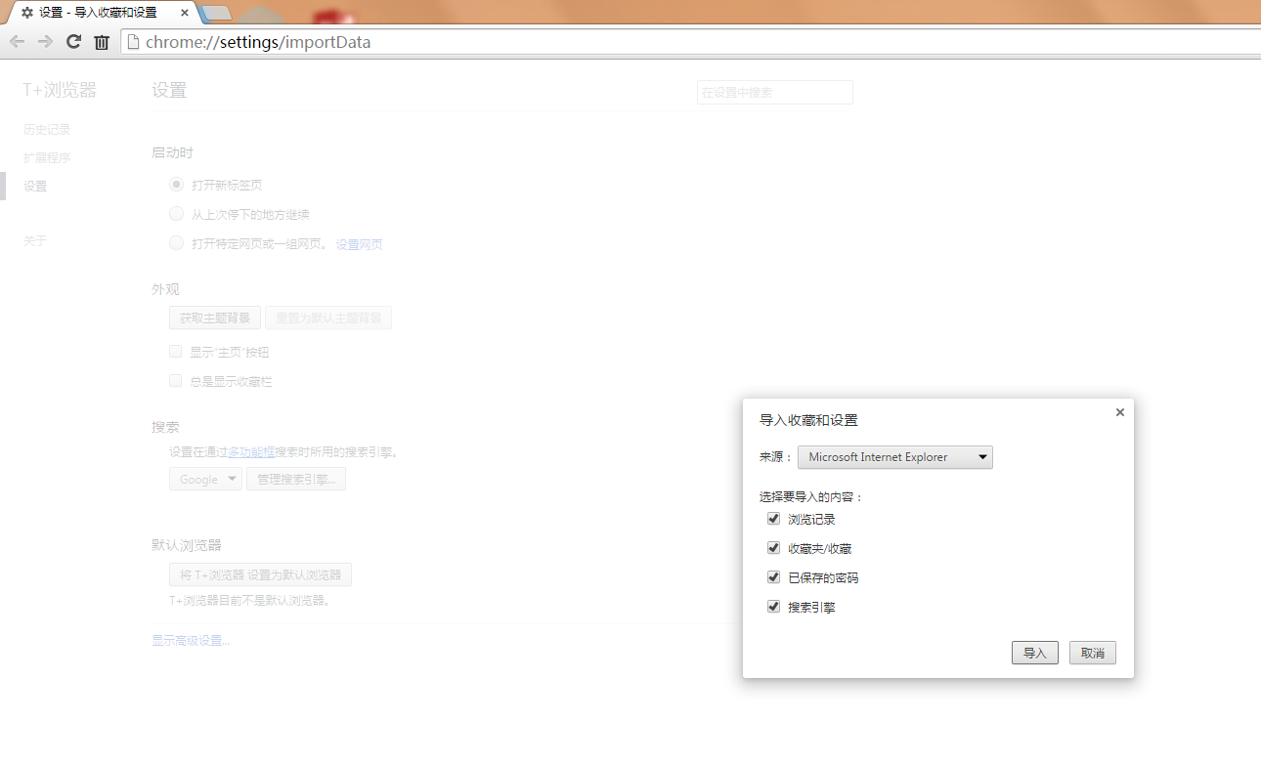Uncheck the 搜索引擎 checkbox
This screenshot has width=1261, height=764.
[773, 607]
